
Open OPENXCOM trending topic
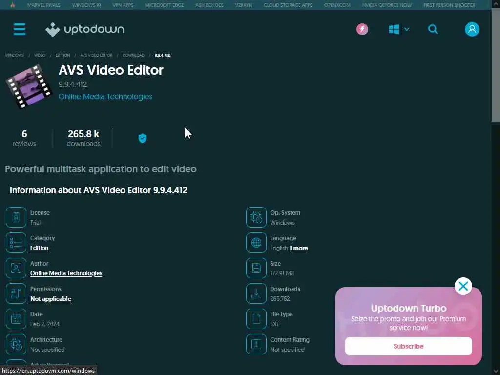point(337,5)
